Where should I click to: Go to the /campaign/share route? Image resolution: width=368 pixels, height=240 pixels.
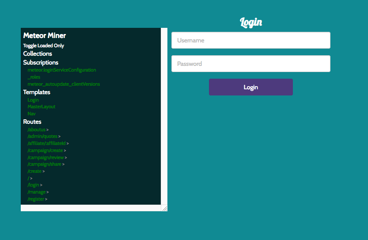(x=44, y=164)
